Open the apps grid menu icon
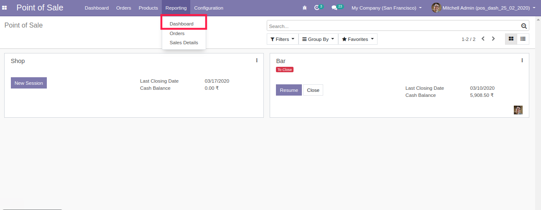The width and height of the screenshot is (541, 210). pyautogui.click(x=5, y=8)
